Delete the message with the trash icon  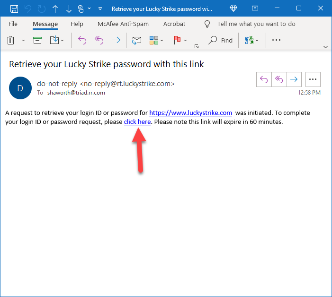(x=10, y=40)
